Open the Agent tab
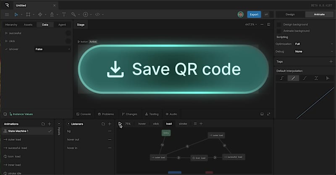 (62, 25)
